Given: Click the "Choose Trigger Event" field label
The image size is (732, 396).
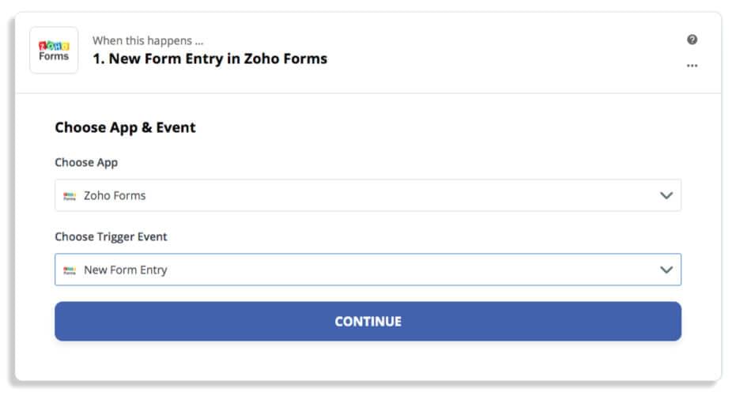Looking at the screenshot, I should 111,236.
